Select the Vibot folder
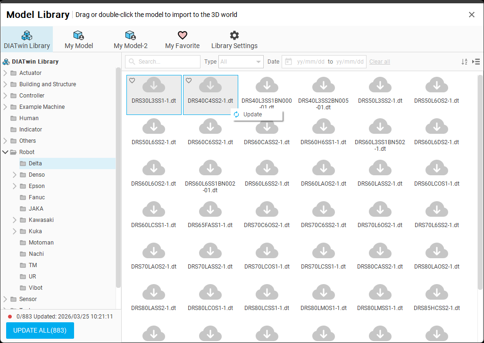This screenshot has width=484, height=343. (x=35, y=288)
